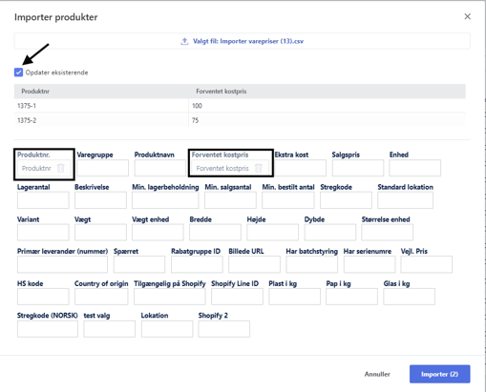486x392 pixels.
Task: Select the HS kode mapping field
Action: pyautogui.click(x=43, y=297)
